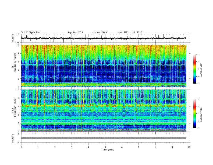Click time axis tick label '7'
This screenshot has height=165, width=213.
pos(139,147)
